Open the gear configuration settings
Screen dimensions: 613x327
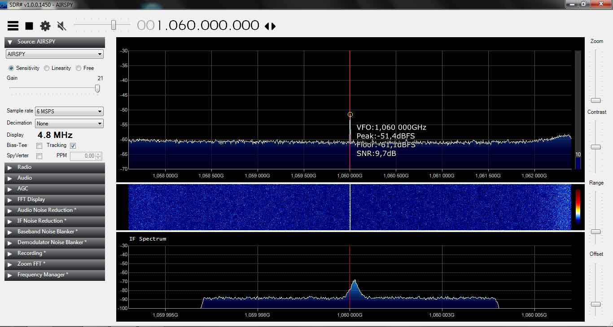(45, 26)
